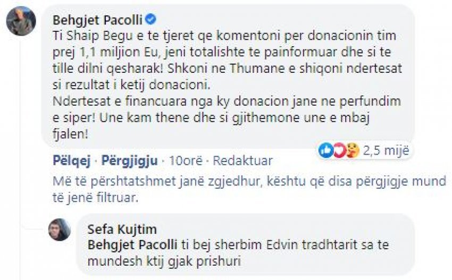The width and height of the screenshot is (452, 280).
Task: Click the reply text 'mundesh ktij gjak prishuri'
Action: click(164, 261)
